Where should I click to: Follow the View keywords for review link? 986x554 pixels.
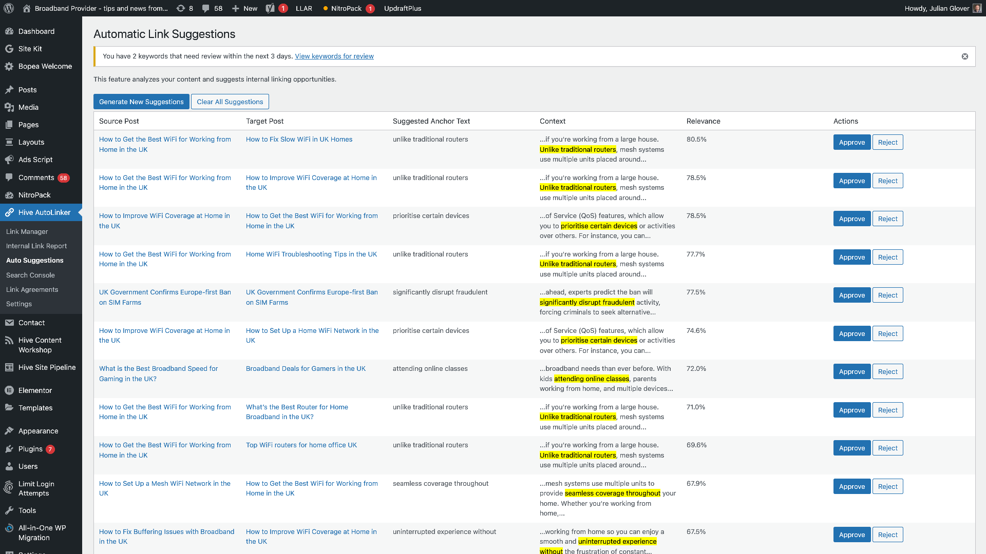click(334, 56)
